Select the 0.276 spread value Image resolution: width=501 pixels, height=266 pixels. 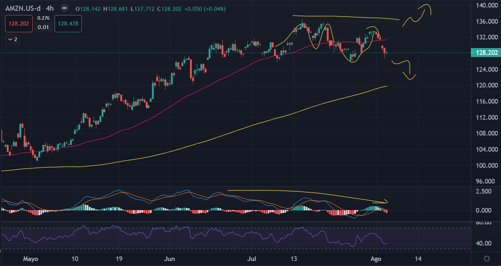pos(43,18)
